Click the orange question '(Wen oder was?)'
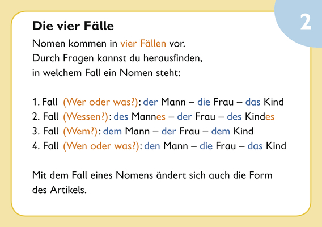Viewport: 322px width, 227px height. pyautogui.click(x=101, y=146)
